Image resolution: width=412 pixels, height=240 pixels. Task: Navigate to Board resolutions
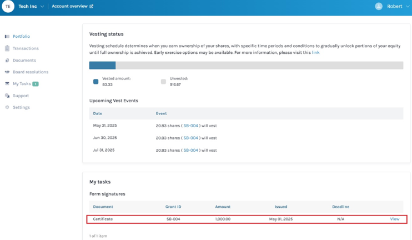pyautogui.click(x=31, y=72)
